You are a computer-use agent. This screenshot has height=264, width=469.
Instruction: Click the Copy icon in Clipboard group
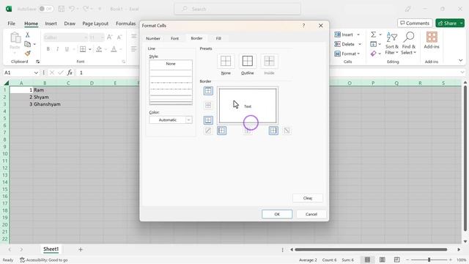point(28,44)
